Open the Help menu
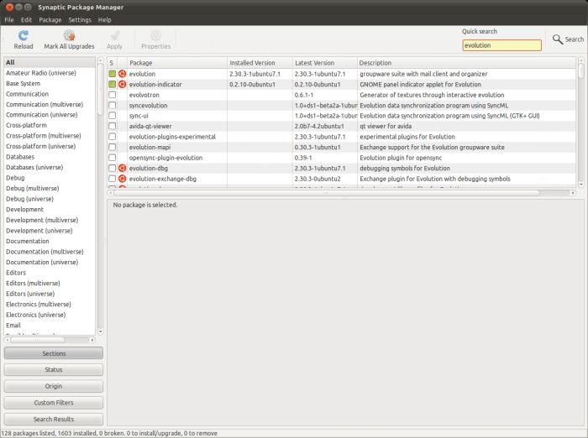Screen dimensions: 588x438 pyautogui.click(x=105, y=20)
